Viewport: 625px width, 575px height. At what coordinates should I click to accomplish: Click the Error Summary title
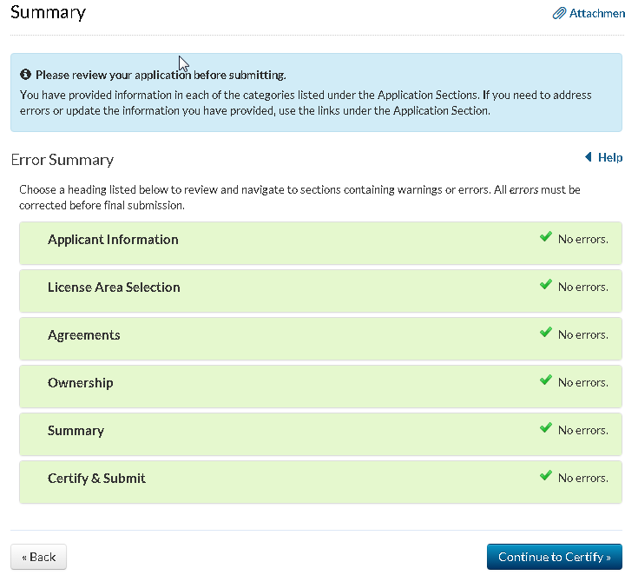tap(62, 160)
